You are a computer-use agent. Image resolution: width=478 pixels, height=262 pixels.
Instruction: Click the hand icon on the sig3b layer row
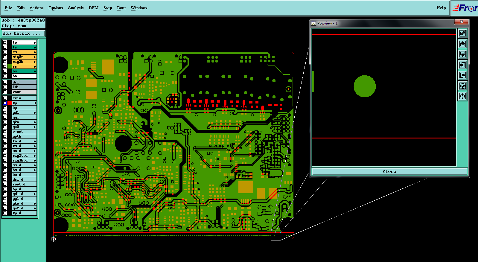coord(35,62)
